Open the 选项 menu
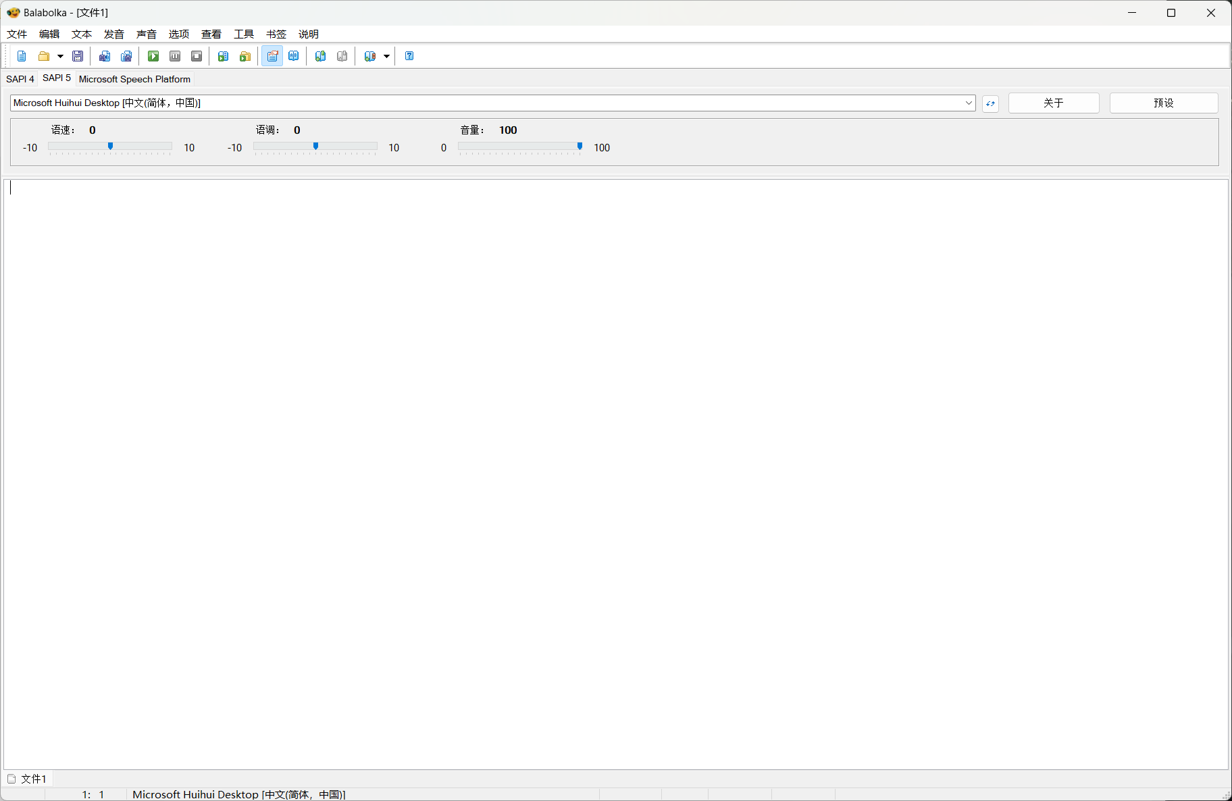This screenshot has height=801, width=1232. tap(179, 34)
